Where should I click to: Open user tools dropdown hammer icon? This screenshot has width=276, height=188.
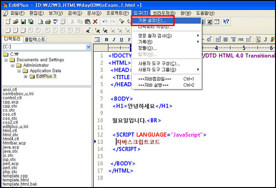[x=88, y=30]
